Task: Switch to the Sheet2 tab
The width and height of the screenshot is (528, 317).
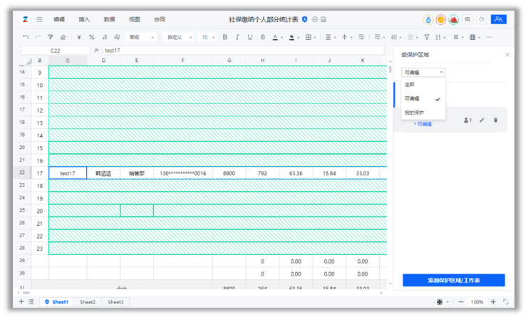Action: [88, 302]
